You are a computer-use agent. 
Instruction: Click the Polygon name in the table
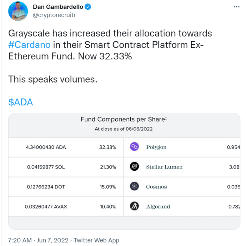click(x=156, y=147)
